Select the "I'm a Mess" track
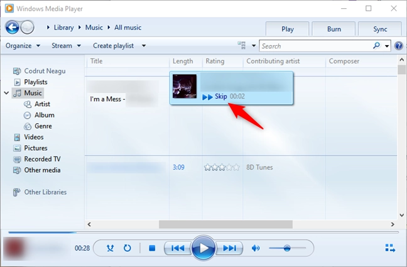Viewport: 407px width, 267px height. pyautogui.click(x=107, y=99)
